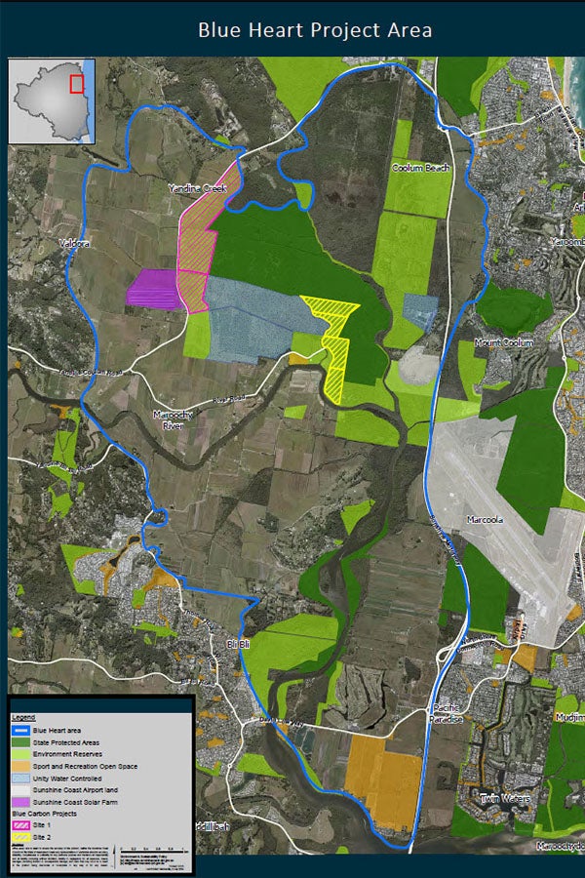Click the Environment Reserves light green swatch
This screenshot has height=878, width=585.
point(21,754)
